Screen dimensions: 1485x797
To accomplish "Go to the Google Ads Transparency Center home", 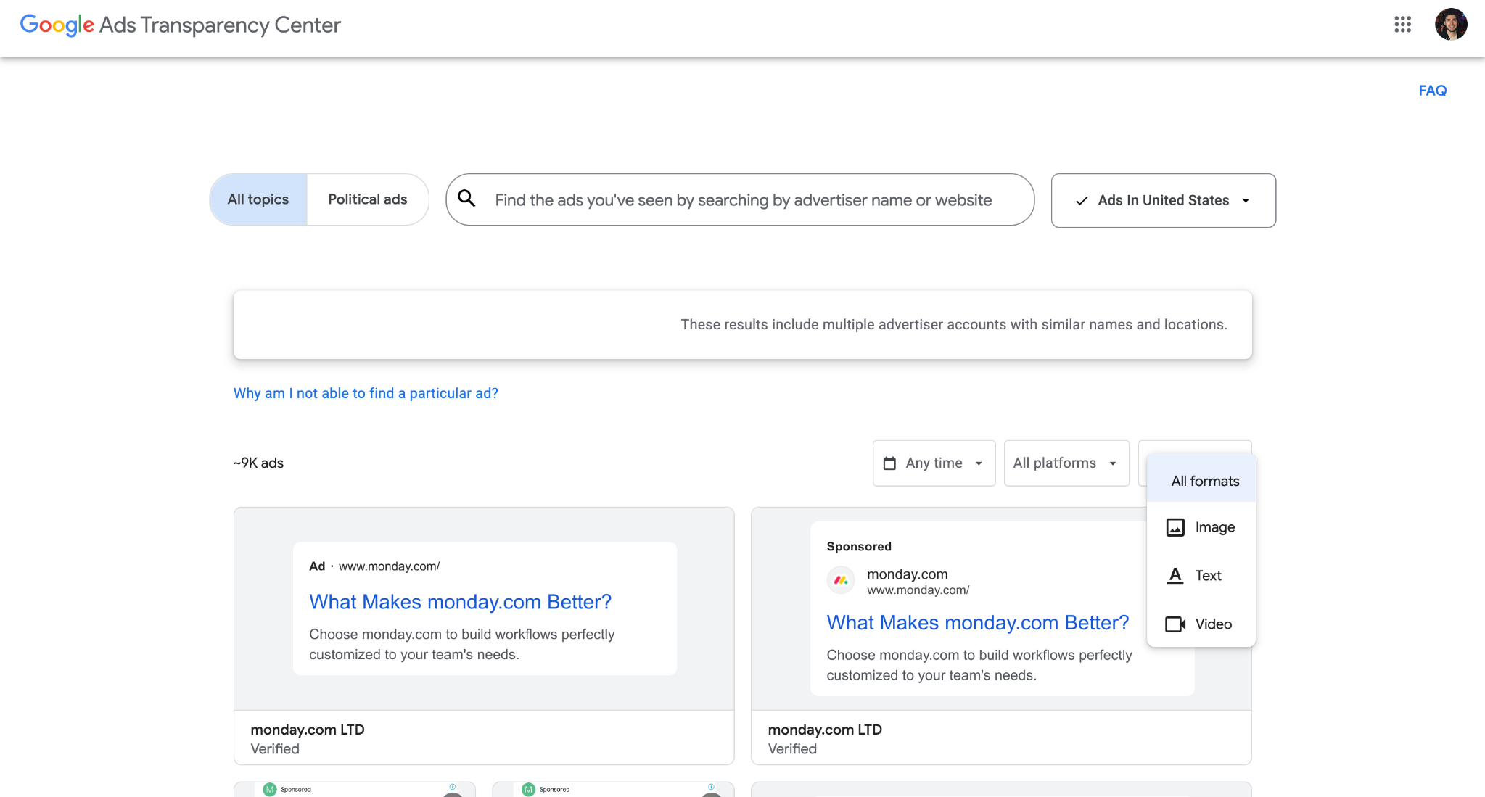I will [x=180, y=25].
